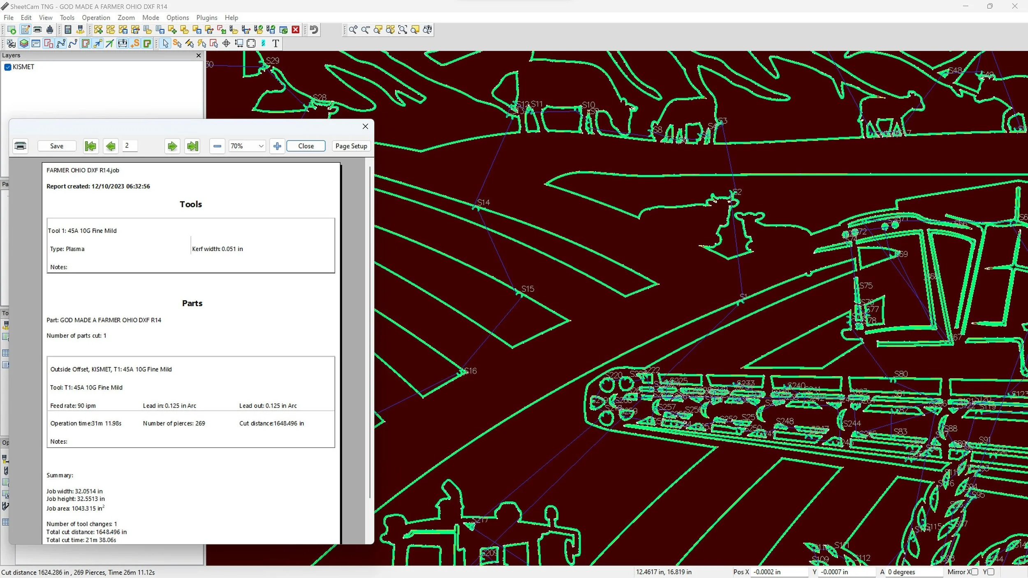The height and width of the screenshot is (578, 1028).
Task: Go to next report page
Action: 172,146
